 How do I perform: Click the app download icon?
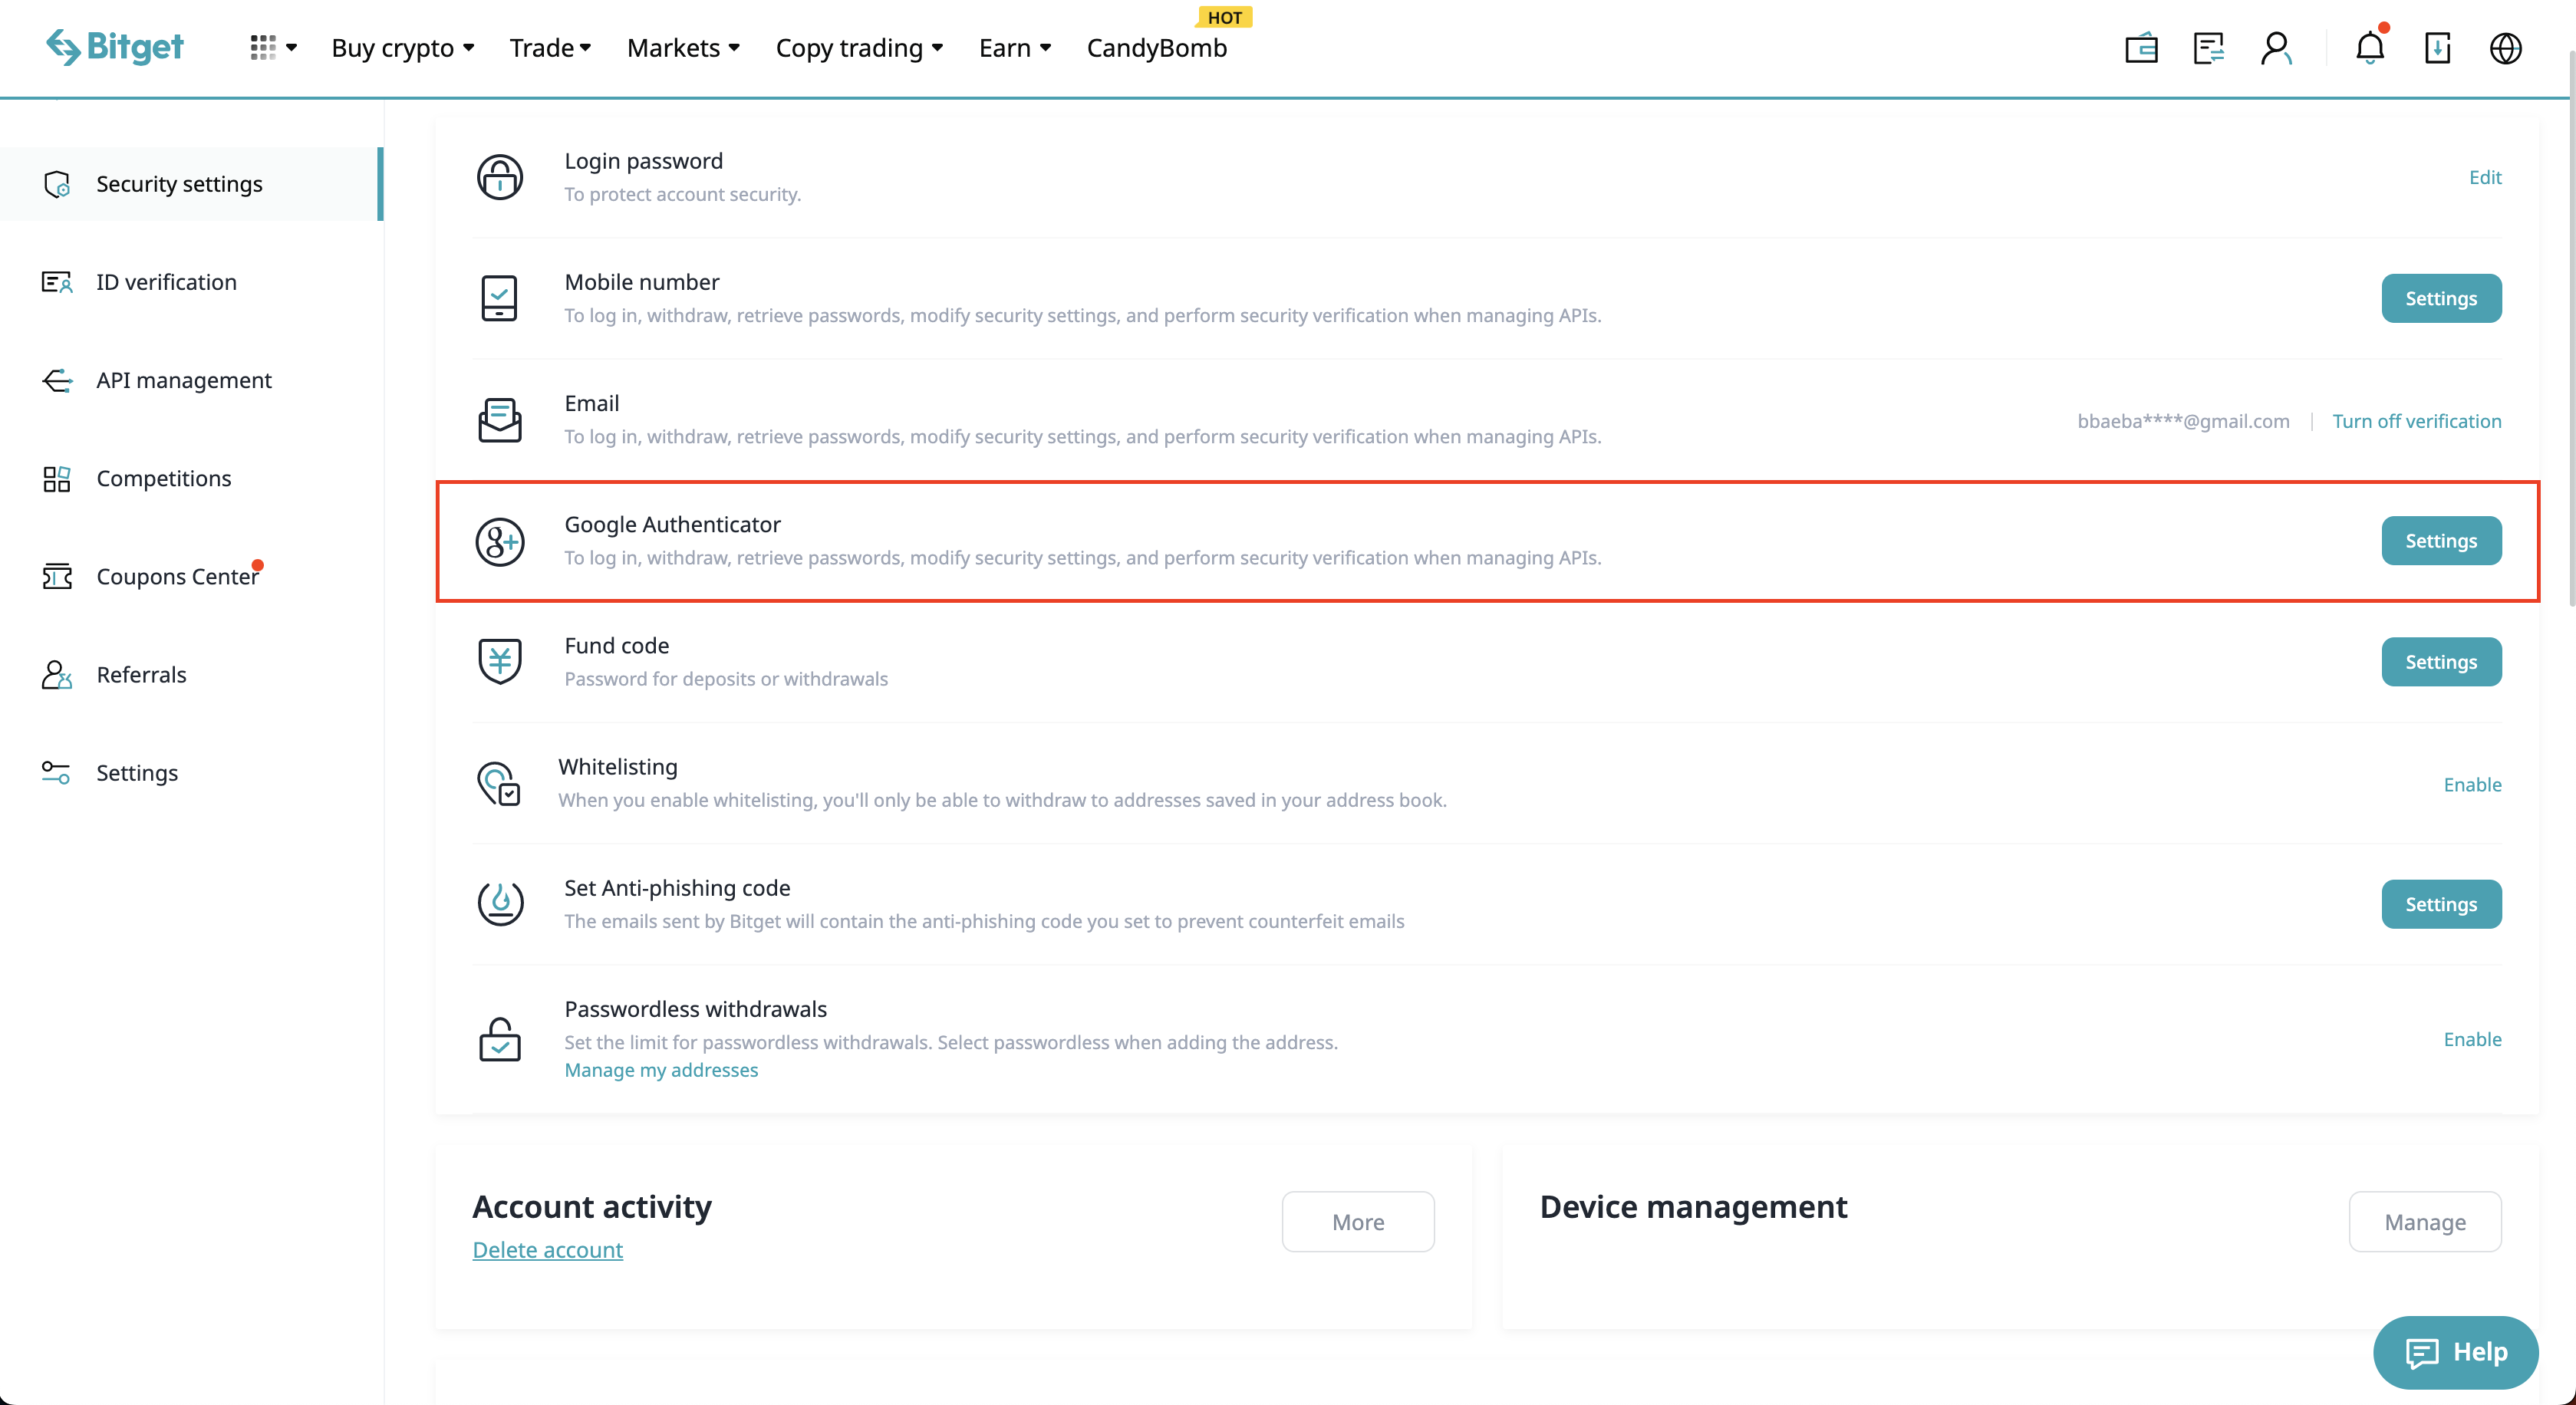tap(2437, 48)
